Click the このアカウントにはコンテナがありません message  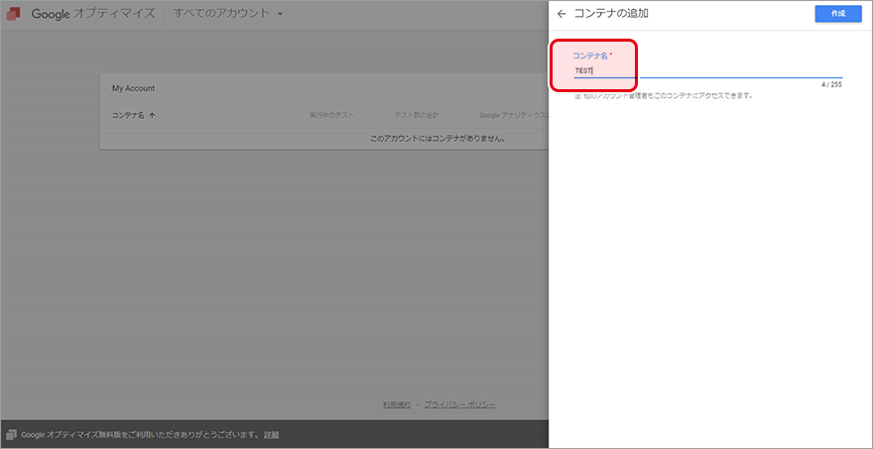point(437,139)
